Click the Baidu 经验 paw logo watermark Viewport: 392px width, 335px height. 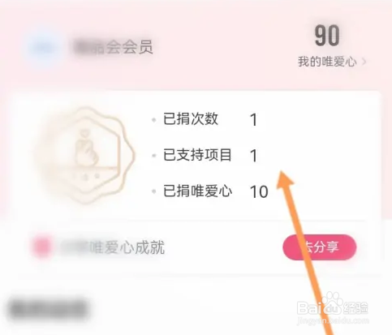tap(333, 306)
